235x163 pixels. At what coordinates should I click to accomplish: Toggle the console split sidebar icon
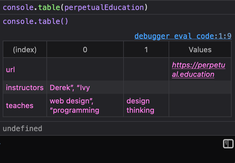(228, 144)
